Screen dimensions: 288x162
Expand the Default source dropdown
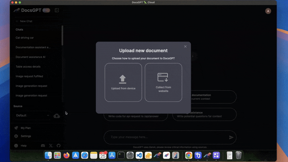click(32, 116)
